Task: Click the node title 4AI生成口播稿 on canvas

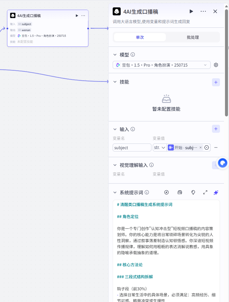Action: 29,16
